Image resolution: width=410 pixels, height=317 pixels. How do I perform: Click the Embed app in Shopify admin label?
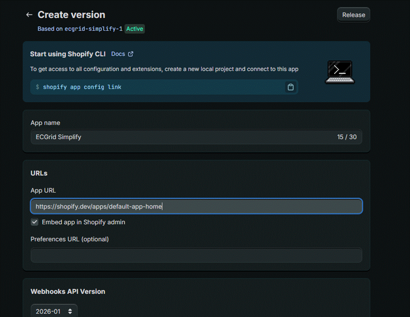click(83, 222)
